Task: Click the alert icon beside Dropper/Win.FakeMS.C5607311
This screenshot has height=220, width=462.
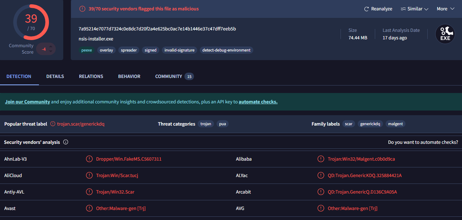Action: click(x=89, y=159)
